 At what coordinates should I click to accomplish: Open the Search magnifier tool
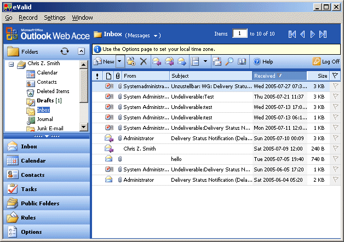pyautogui.click(x=230, y=62)
